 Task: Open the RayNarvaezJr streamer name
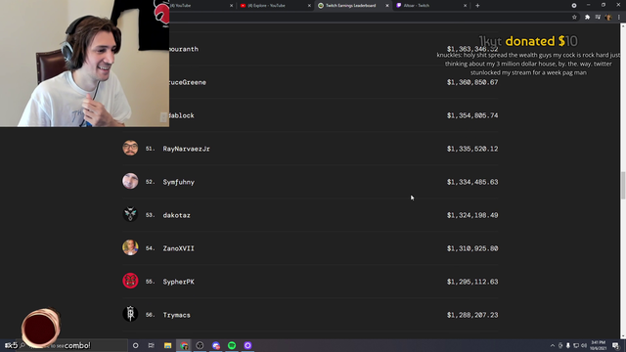tap(186, 149)
